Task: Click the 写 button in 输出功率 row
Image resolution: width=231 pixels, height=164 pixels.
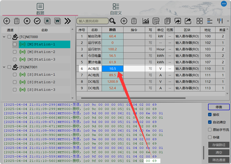Action: coord(150,36)
